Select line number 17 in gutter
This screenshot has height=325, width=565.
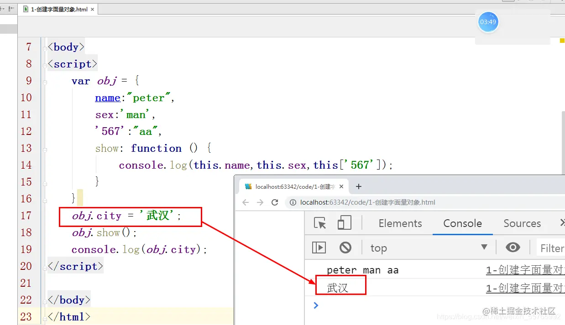click(26, 216)
